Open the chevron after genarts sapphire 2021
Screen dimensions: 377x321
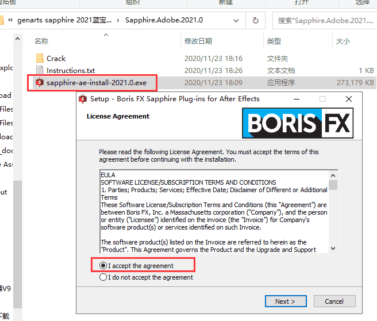click(x=118, y=21)
